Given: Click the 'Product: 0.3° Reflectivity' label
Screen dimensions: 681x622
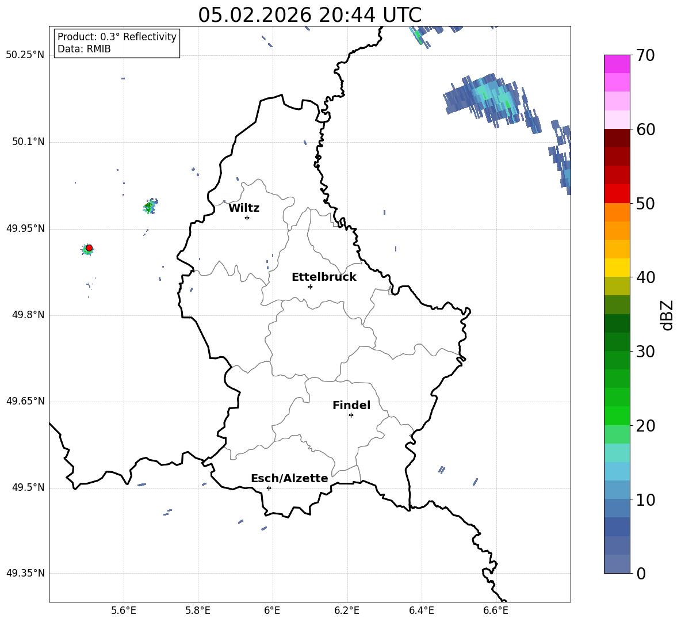Looking at the screenshot, I should [117, 36].
